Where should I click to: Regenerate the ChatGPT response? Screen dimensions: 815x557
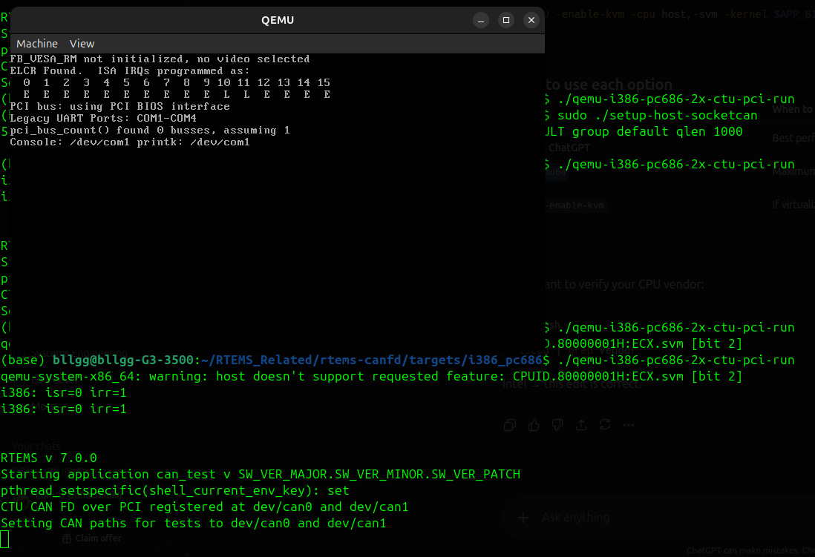point(605,425)
